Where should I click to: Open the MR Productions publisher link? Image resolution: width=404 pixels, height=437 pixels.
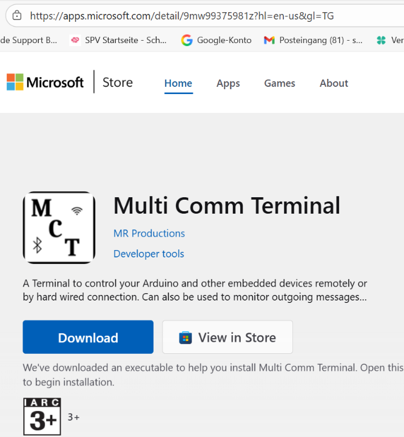(149, 233)
